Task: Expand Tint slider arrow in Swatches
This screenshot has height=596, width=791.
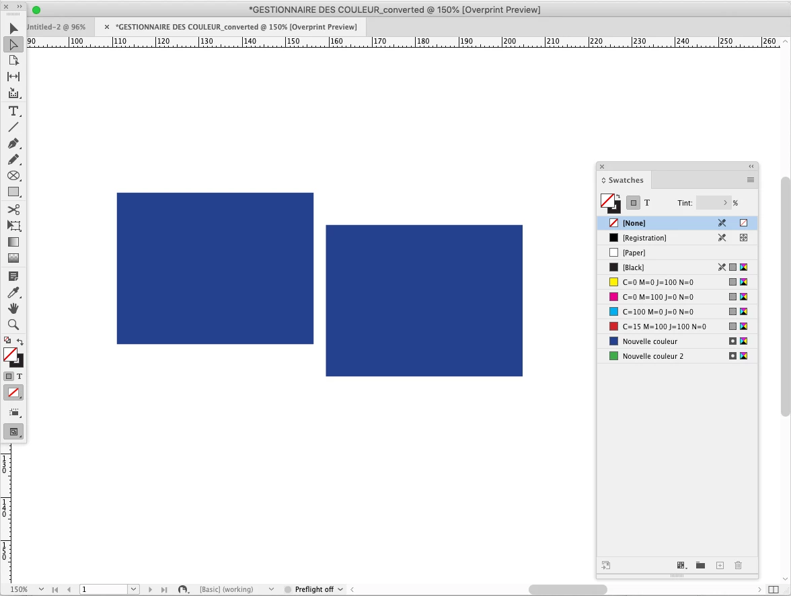Action: (x=725, y=202)
